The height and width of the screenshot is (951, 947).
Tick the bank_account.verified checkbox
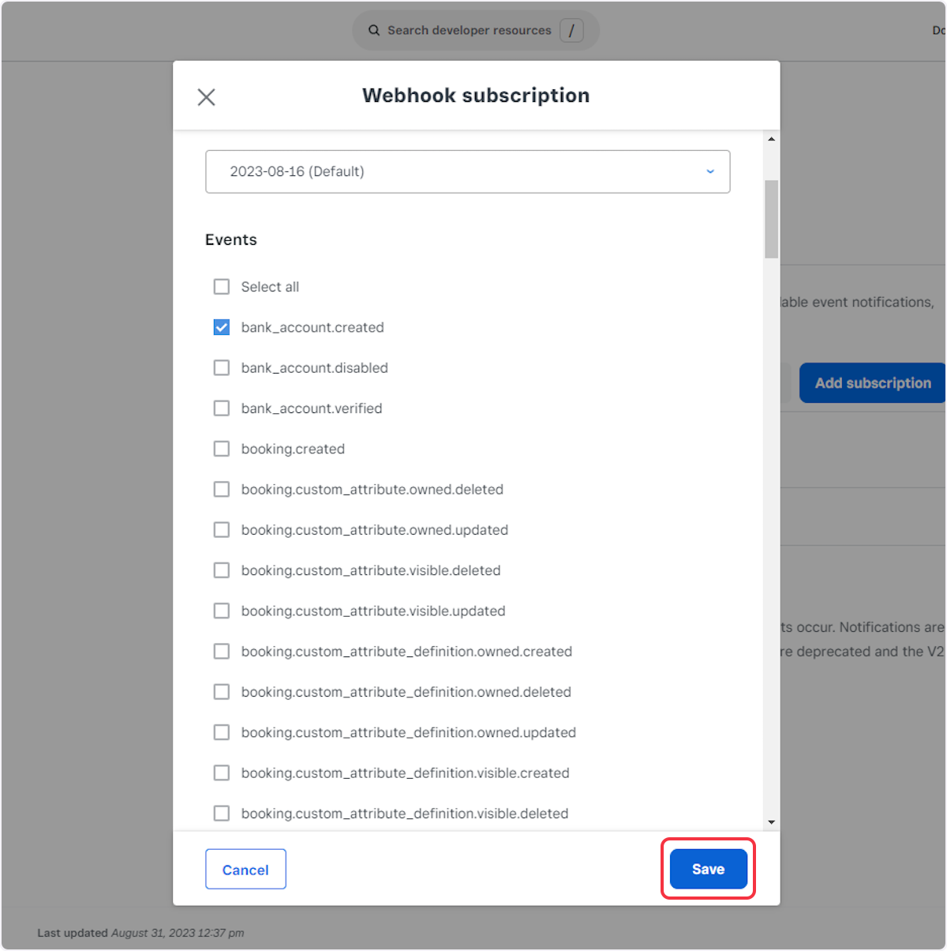coord(222,408)
